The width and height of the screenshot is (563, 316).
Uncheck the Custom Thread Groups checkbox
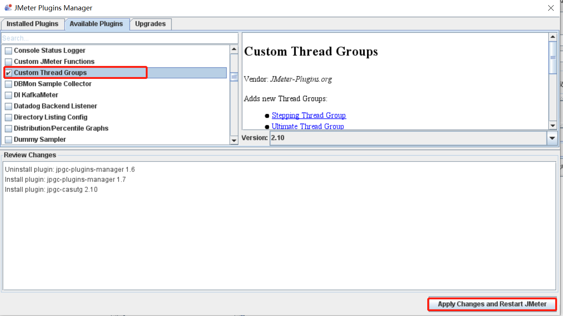8,73
